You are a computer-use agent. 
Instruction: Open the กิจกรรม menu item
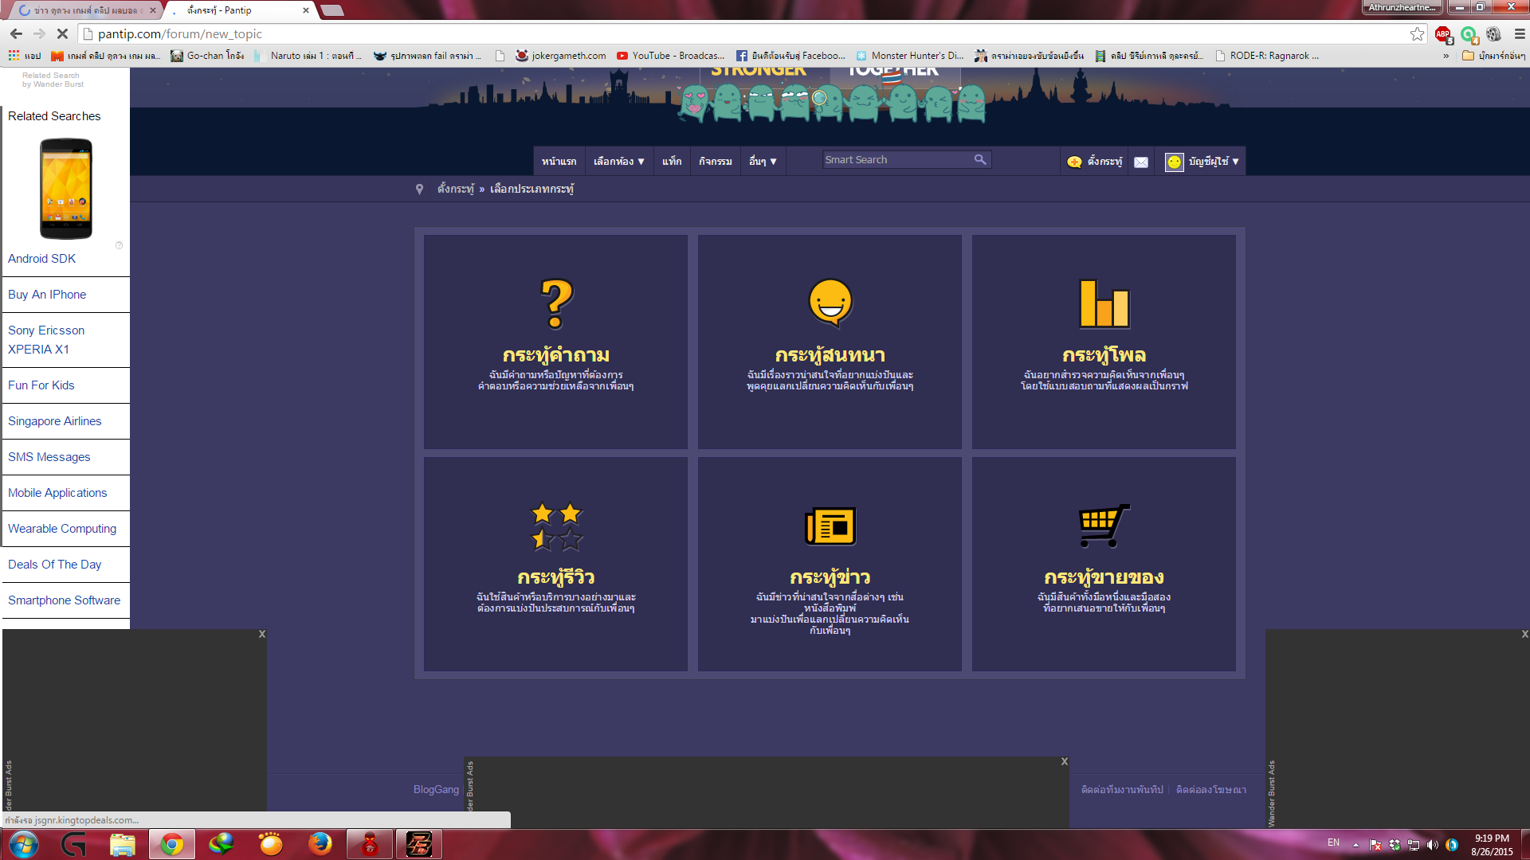[x=715, y=162]
